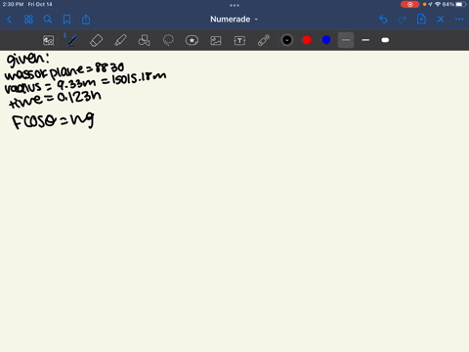Tap the handwritten "given:" text

[x=28, y=60]
